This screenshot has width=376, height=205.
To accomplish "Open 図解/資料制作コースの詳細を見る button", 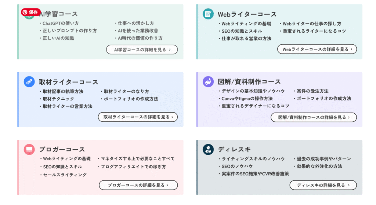I will point(314,117).
